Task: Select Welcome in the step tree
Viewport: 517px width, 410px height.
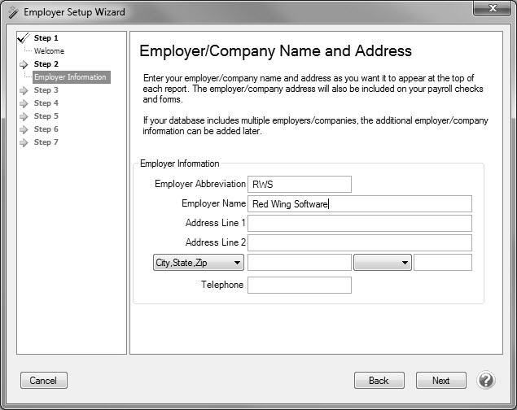Action: click(49, 51)
